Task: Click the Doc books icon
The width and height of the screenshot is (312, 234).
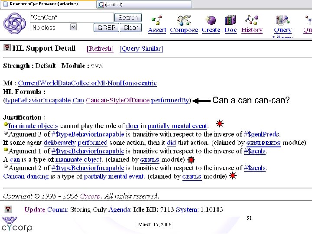Action: (x=231, y=20)
